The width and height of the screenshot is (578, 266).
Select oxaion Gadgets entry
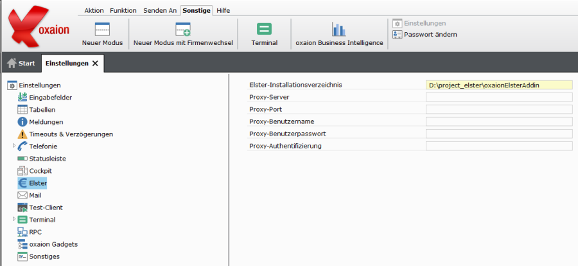pos(53,244)
